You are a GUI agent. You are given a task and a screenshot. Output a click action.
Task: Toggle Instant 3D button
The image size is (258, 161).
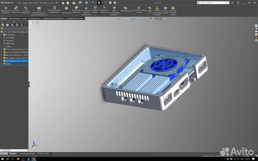pyautogui.click(x=149, y=10)
